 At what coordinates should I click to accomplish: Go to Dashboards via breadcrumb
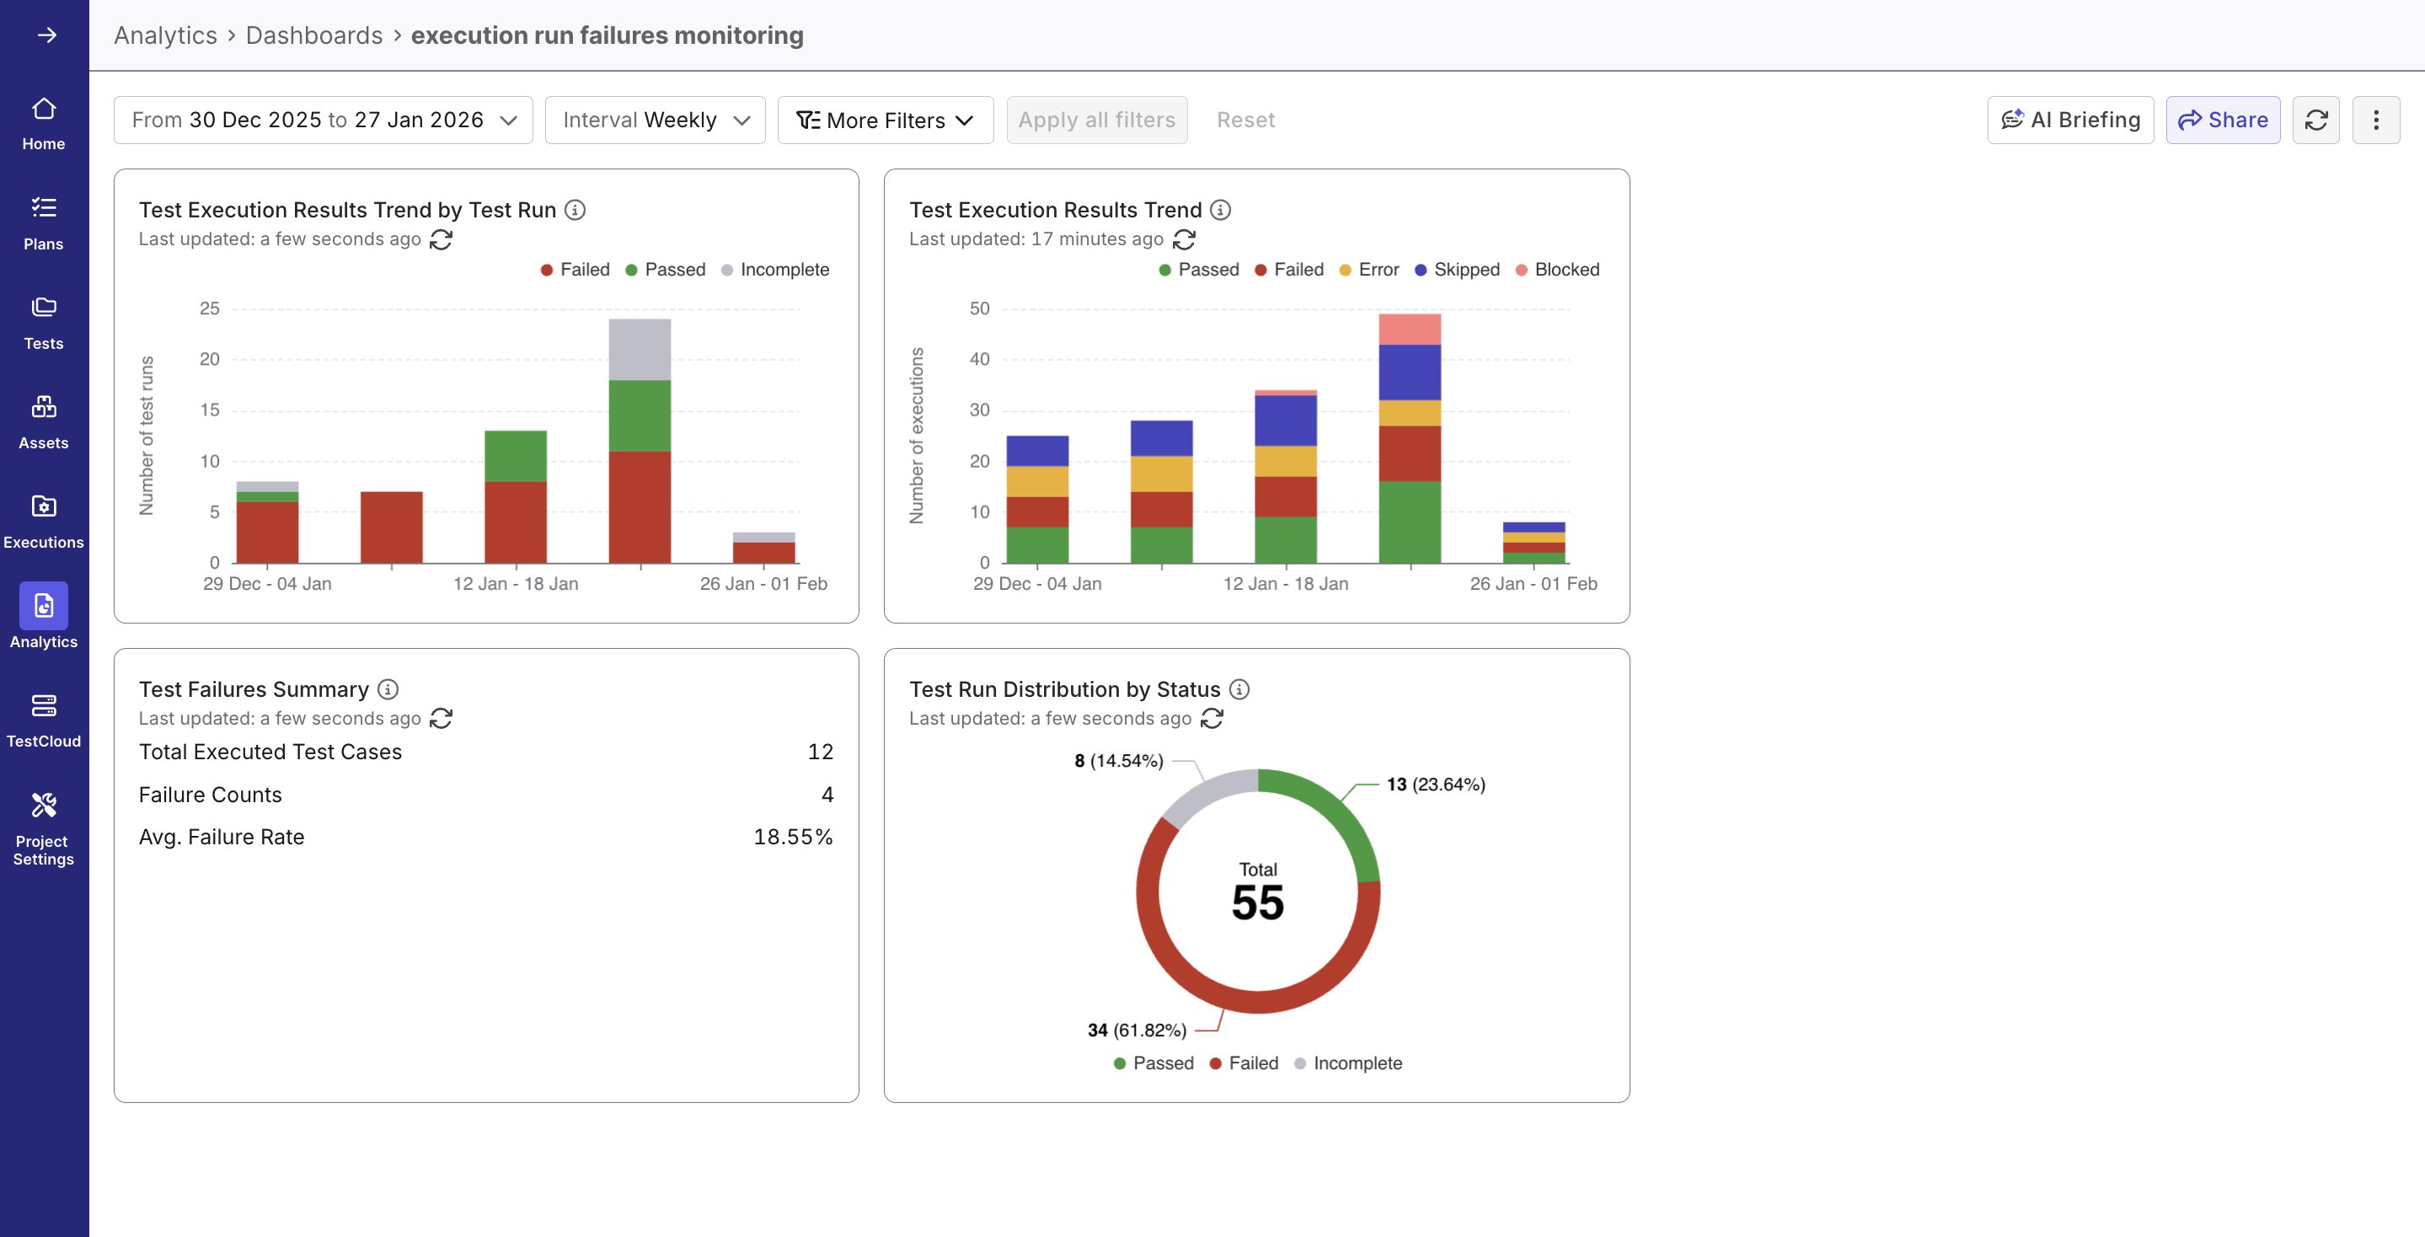[313, 35]
